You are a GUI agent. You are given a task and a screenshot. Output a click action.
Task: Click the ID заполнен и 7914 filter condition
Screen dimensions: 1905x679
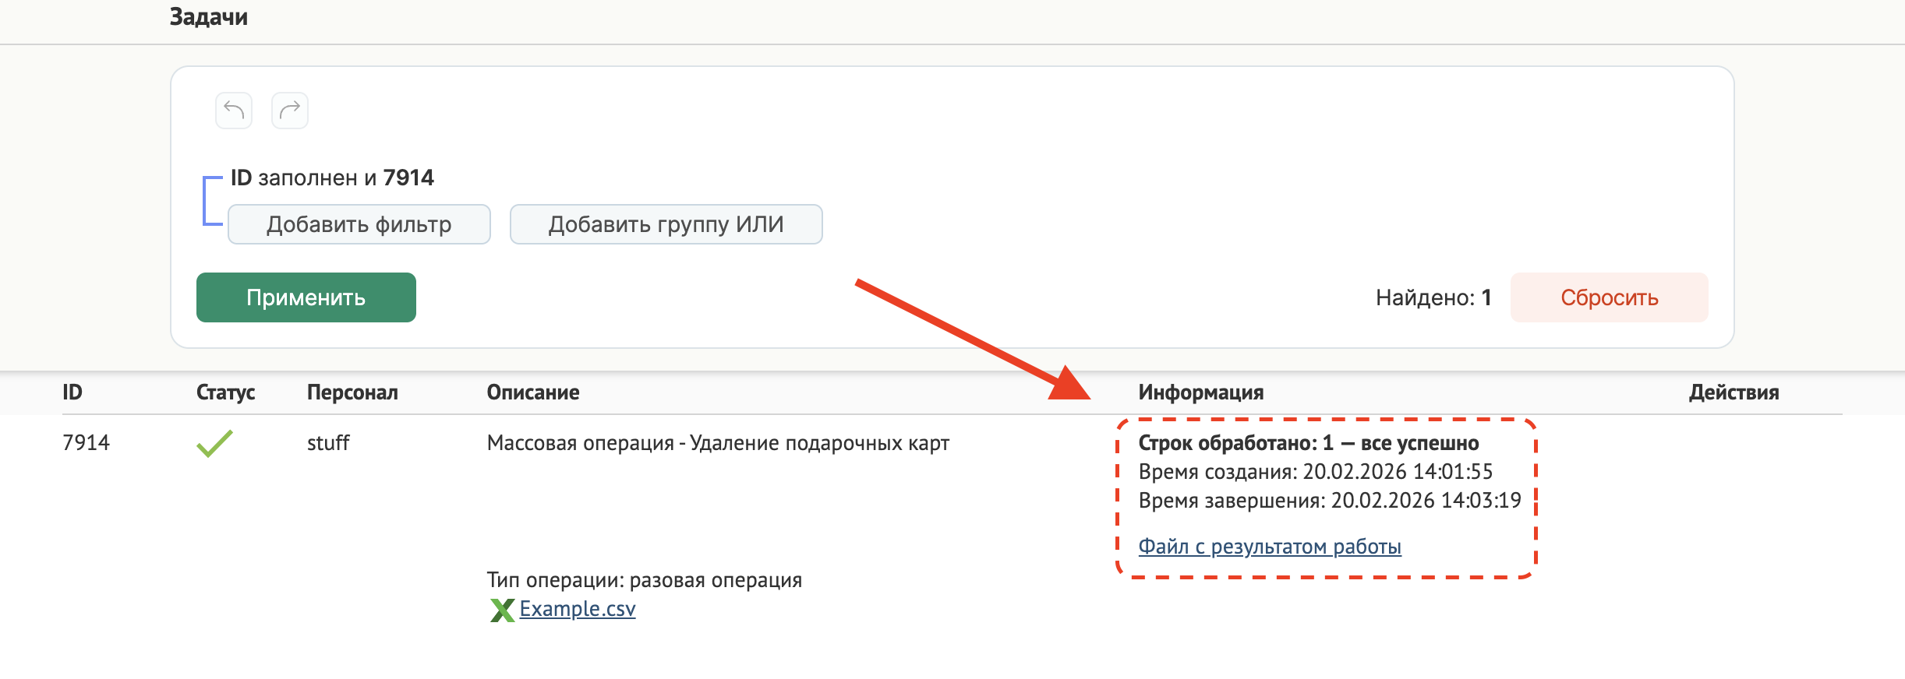[x=332, y=178]
